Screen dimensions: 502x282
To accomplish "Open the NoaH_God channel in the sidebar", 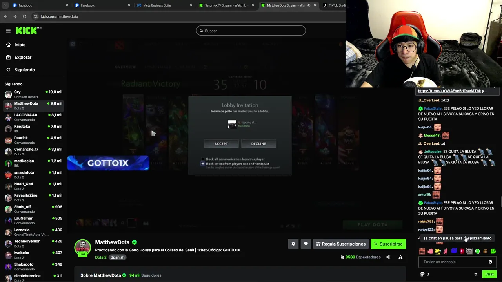I will point(33,186).
